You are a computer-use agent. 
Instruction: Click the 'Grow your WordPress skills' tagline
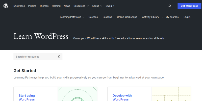point(119,38)
